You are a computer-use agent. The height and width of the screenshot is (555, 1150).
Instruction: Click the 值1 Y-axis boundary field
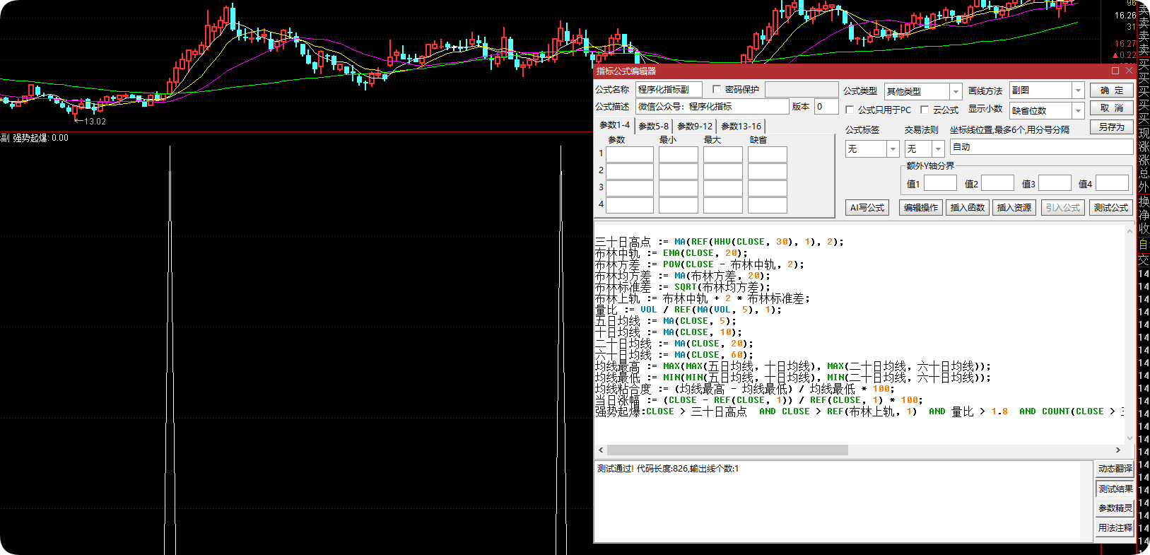click(940, 183)
